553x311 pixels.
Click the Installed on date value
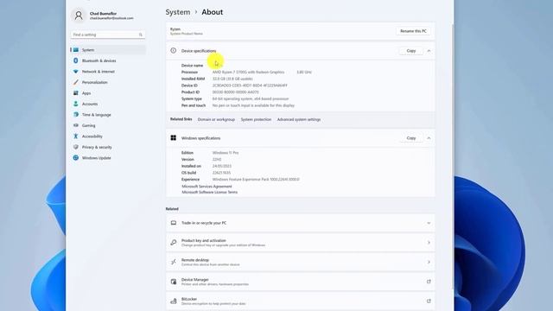(x=222, y=166)
